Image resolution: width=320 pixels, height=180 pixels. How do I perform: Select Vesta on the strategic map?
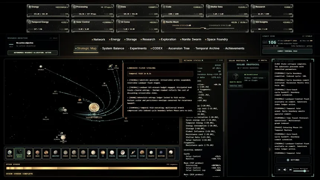[x=55, y=91]
